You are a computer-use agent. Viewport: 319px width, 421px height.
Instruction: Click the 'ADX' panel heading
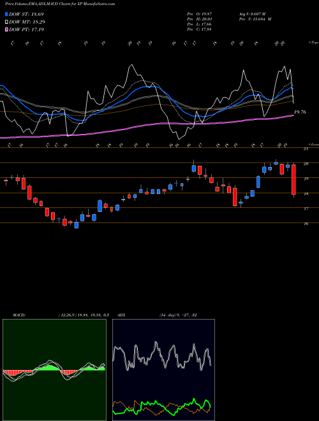pyautogui.click(x=121, y=315)
